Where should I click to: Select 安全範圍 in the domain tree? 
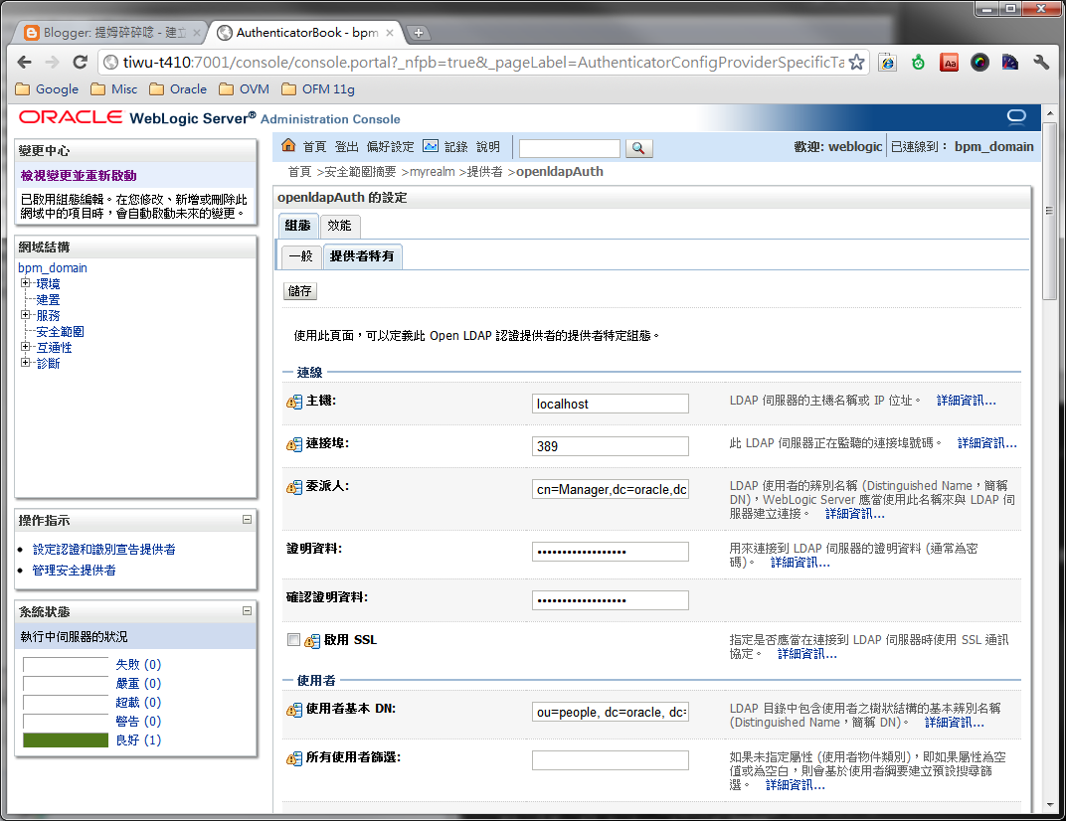click(x=60, y=331)
